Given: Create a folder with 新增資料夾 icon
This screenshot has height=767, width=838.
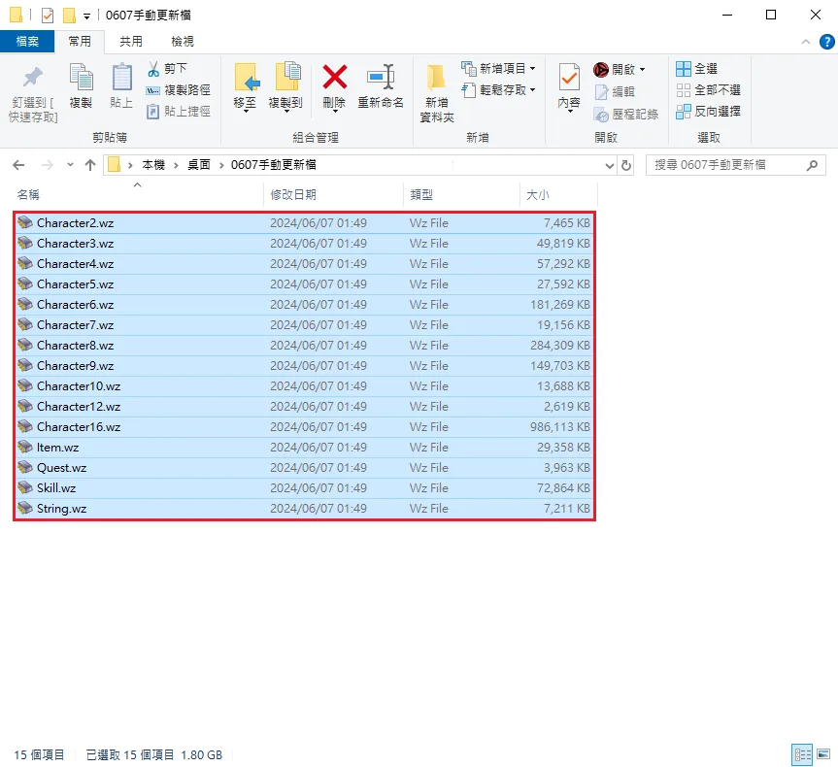Looking at the screenshot, I should pyautogui.click(x=437, y=79).
